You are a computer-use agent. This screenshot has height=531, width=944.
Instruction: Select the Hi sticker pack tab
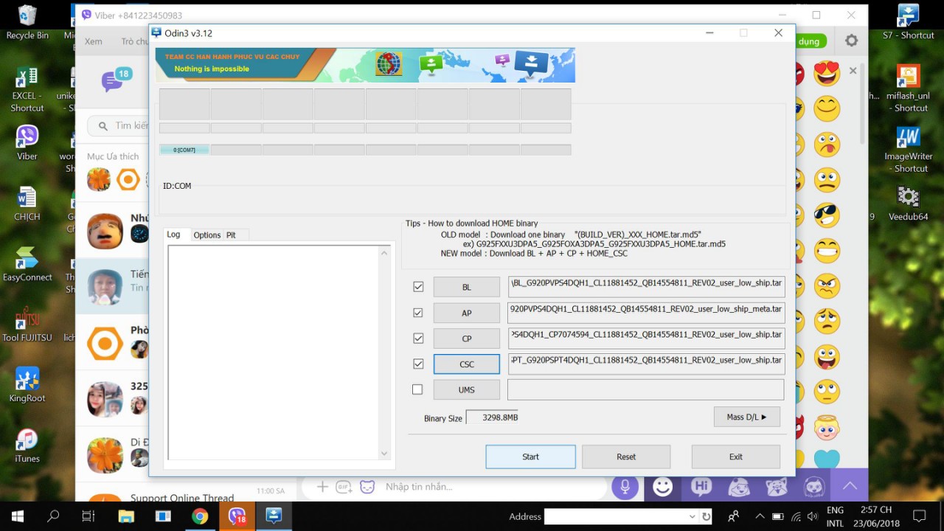click(x=701, y=487)
